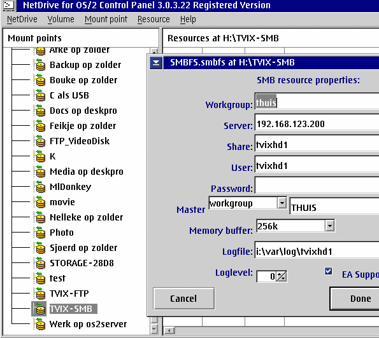This screenshot has height=338, width=379.
Task: Select the Photo mount point
Action: [x=62, y=233]
